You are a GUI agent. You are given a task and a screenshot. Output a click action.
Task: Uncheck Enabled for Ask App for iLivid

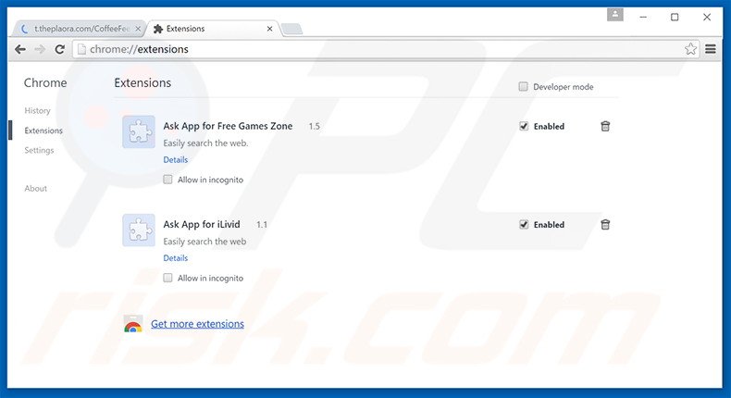point(524,224)
